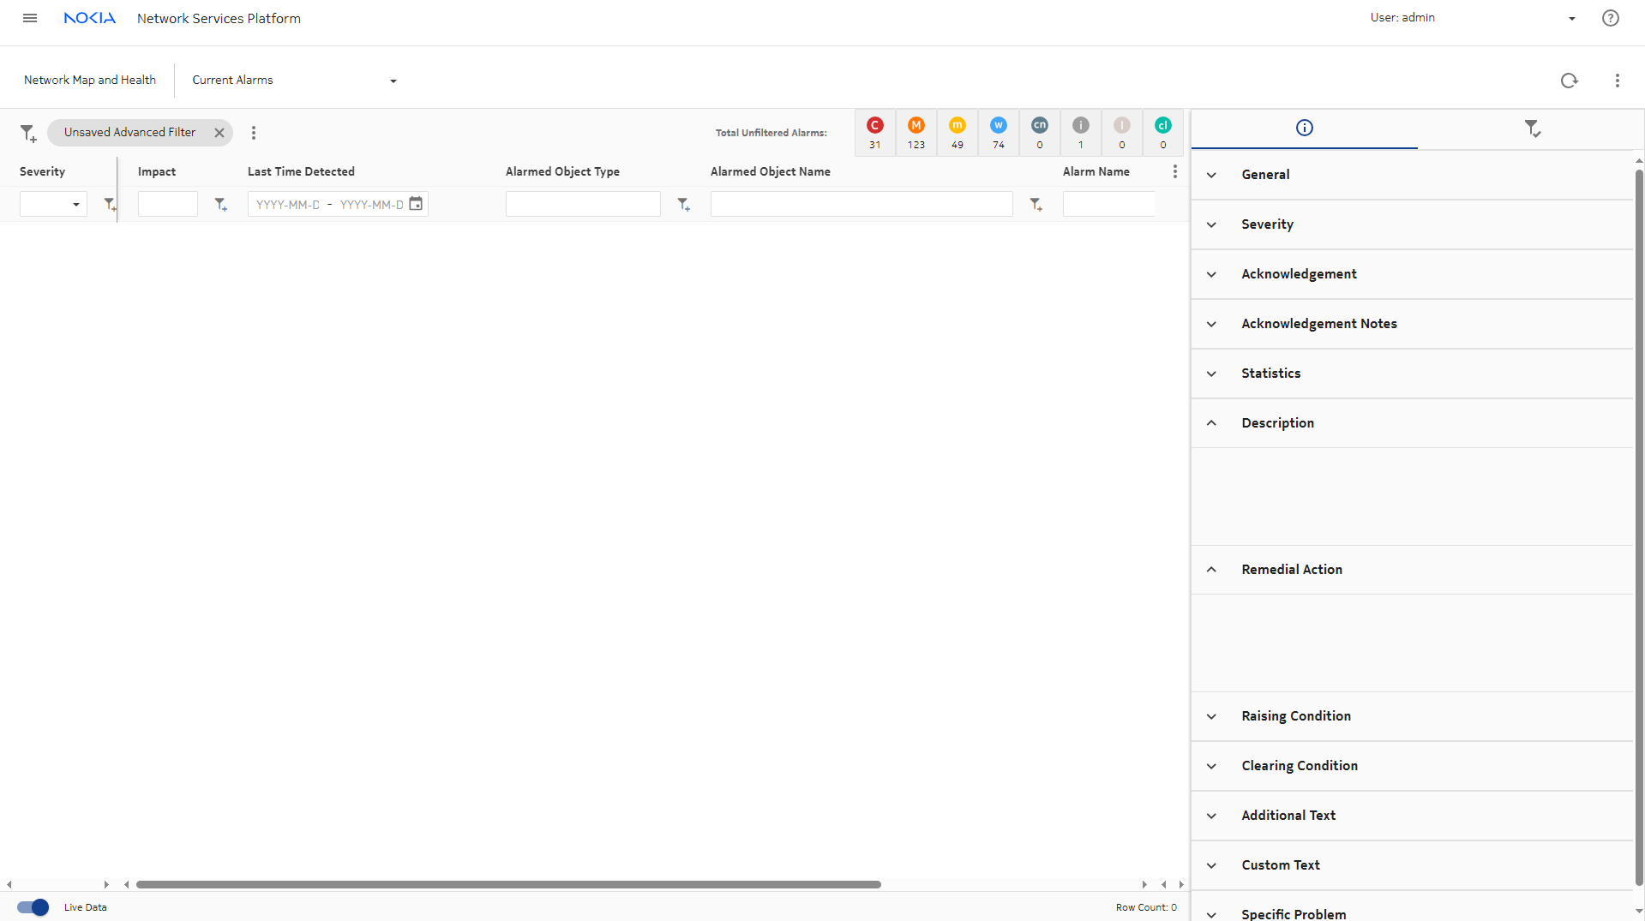The height and width of the screenshot is (921, 1645).
Task: Remove the Unsaved Advanced Filter chip
Action: (219, 133)
